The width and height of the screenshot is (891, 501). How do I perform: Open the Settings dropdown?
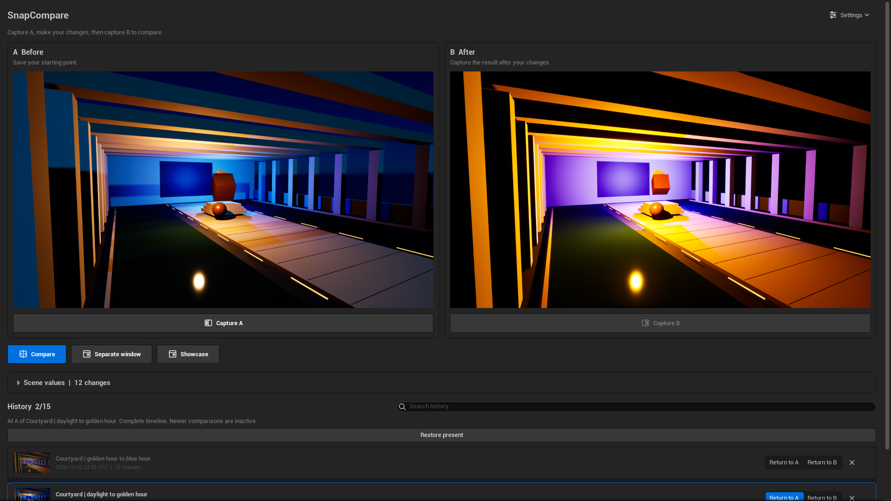point(849,15)
